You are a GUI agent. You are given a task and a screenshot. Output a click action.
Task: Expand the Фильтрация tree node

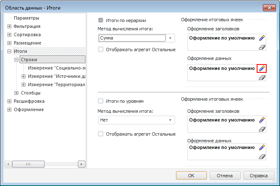click(x=9, y=26)
